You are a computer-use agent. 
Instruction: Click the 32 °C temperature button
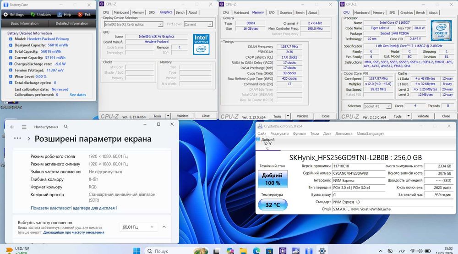click(273, 205)
